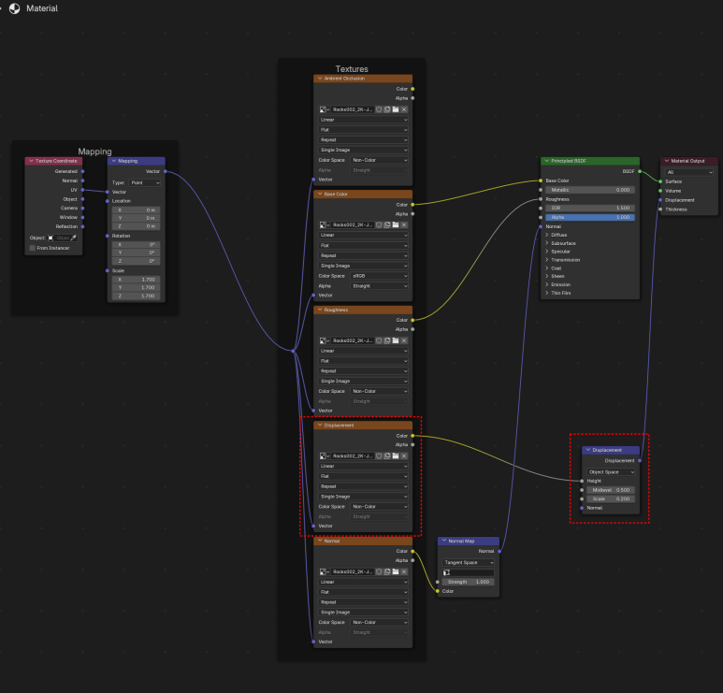Screen dimensions: 723x693
Task: Open Material Output target dropdown showing All
Action: [689, 172]
